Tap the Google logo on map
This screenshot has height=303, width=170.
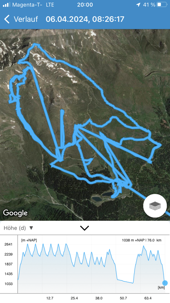16,213
